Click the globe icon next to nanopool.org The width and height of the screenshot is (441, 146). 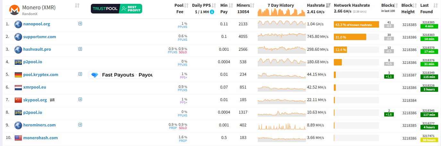[x=18, y=24]
